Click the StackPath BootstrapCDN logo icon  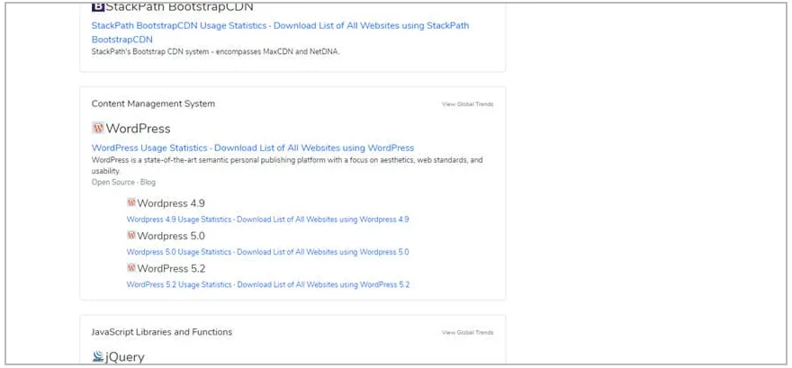(97, 7)
